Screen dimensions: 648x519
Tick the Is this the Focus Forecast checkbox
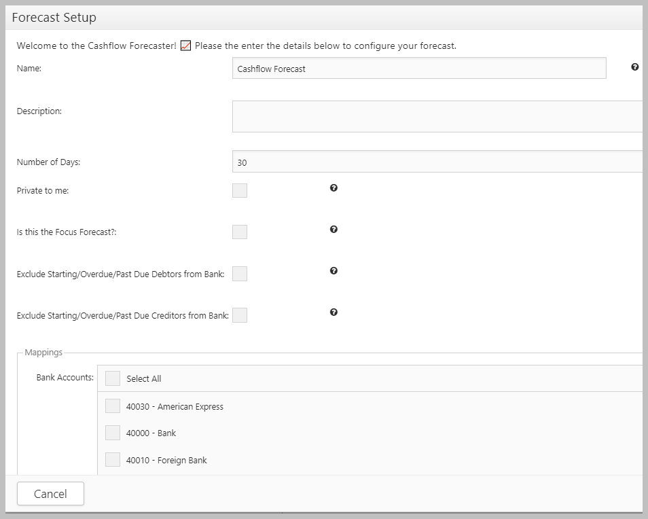coord(240,232)
